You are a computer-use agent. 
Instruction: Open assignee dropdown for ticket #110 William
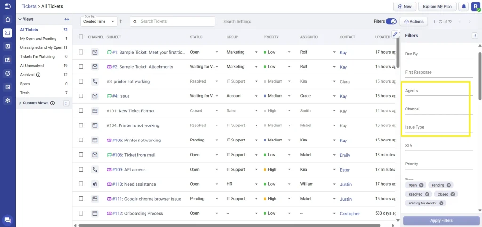[334, 184]
